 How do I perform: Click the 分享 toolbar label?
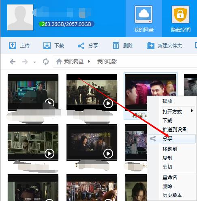pyautogui.click(x=93, y=46)
